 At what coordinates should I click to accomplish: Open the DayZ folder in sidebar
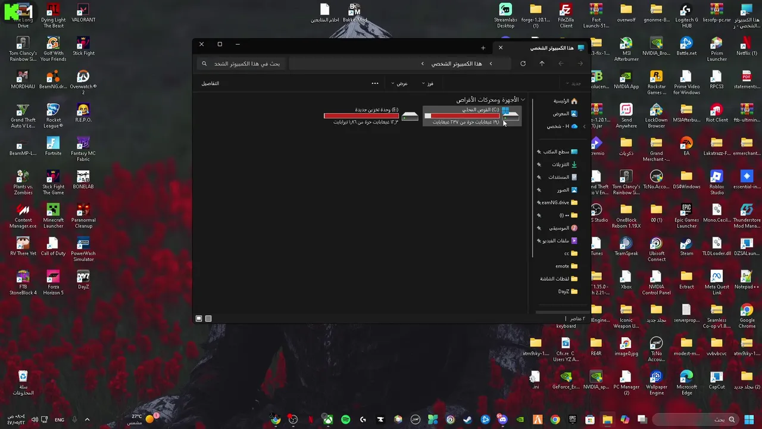click(x=568, y=291)
